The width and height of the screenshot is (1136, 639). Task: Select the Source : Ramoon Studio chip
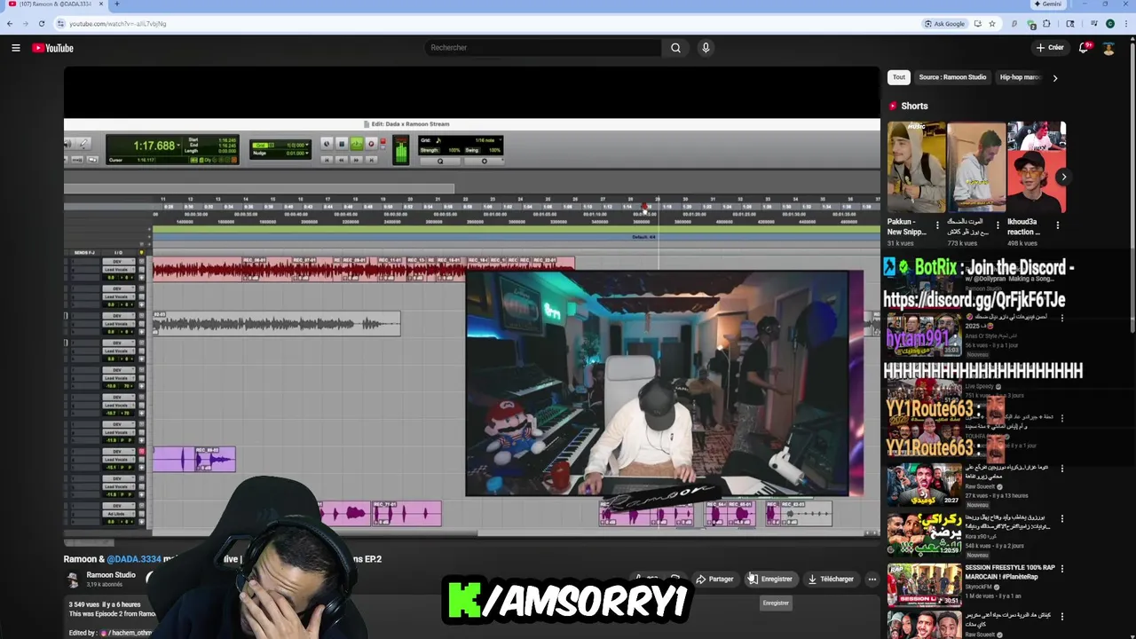tap(952, 77)
